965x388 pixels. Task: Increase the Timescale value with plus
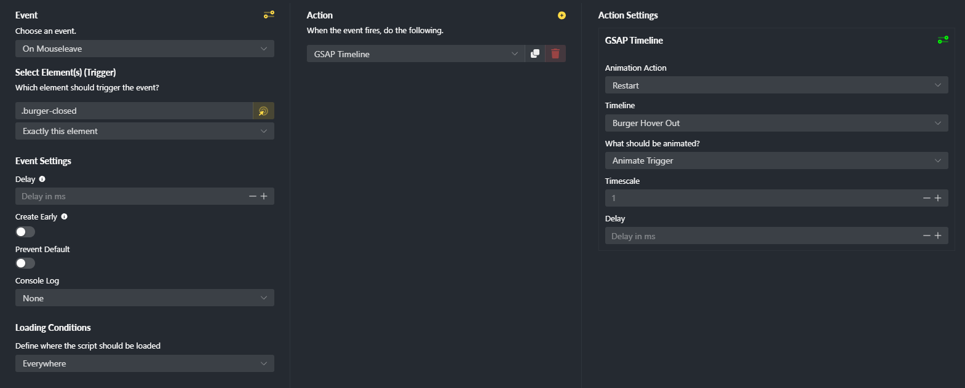[x=938, y=198]
